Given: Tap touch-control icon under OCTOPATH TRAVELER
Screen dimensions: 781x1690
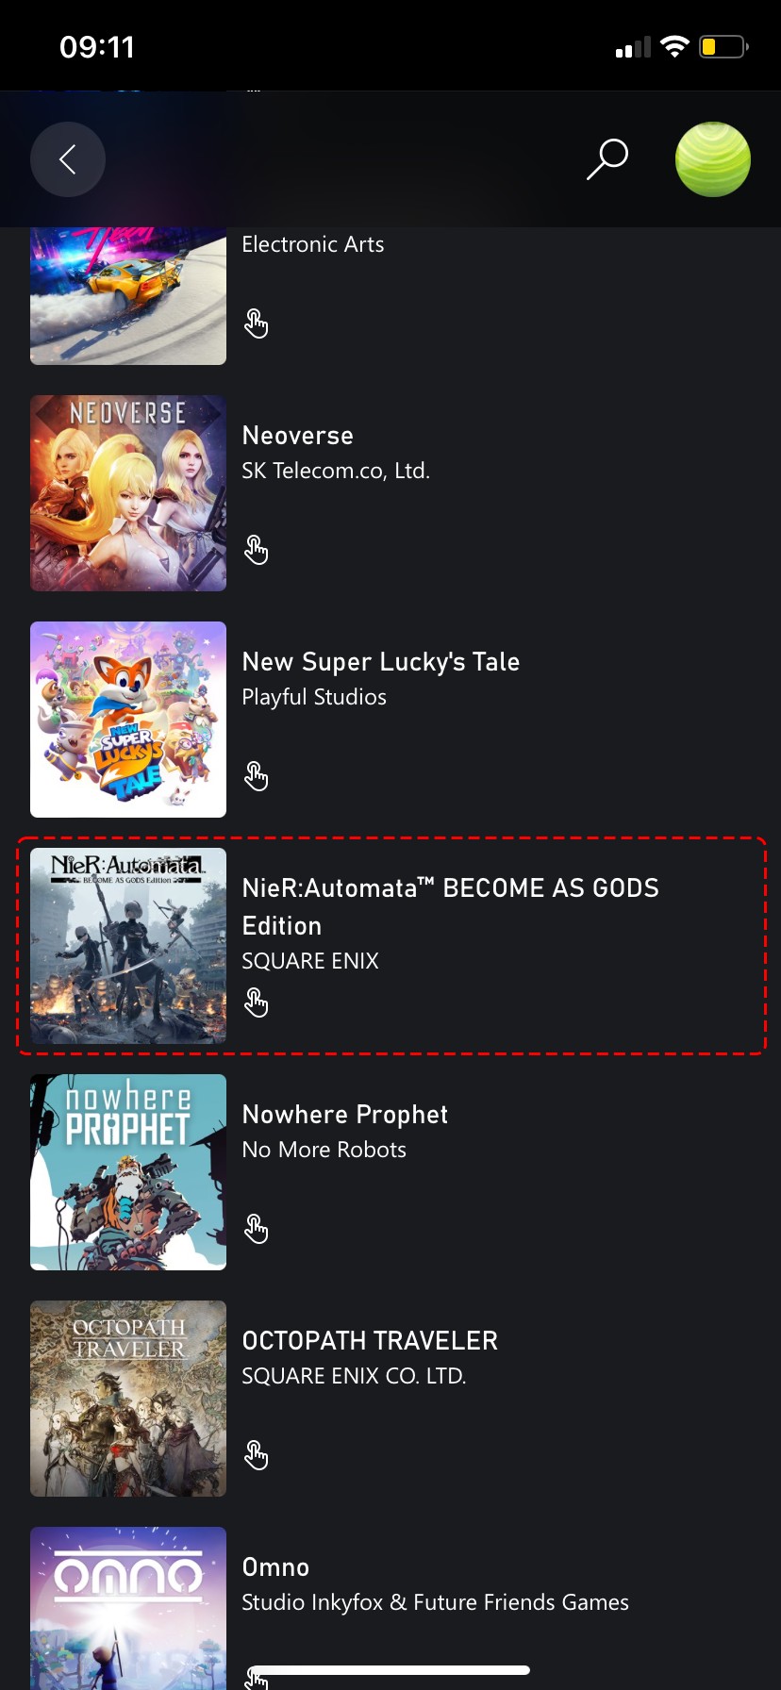Looking at the screenshot, I should 256,1455.
